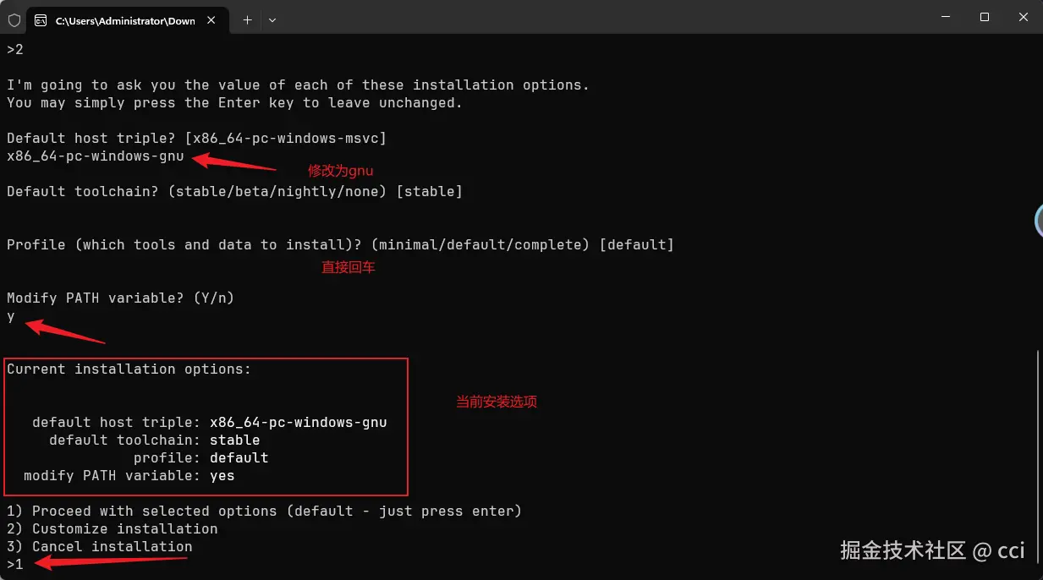Maximize the terminal window
The height and width of the screenshot is (580, 1043).
point(985,17)
